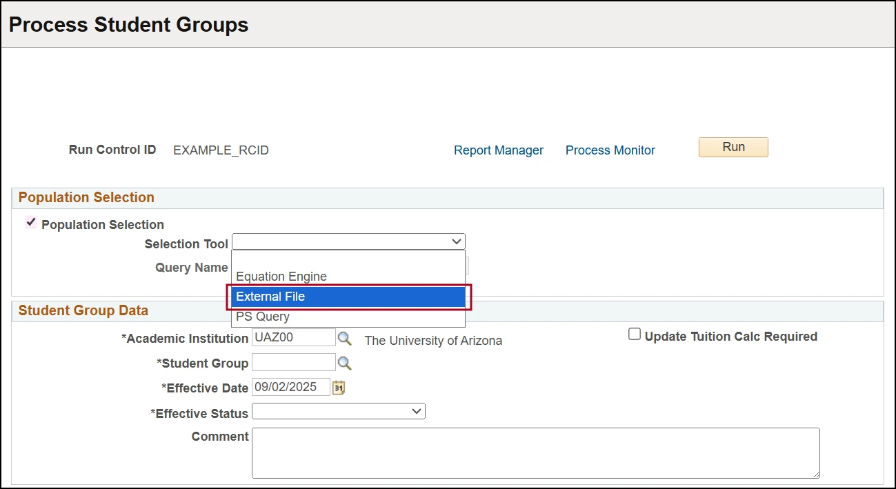Toggle the Population Selection checkbox
The image size is (896, 489).
click(x=31, y=223)
